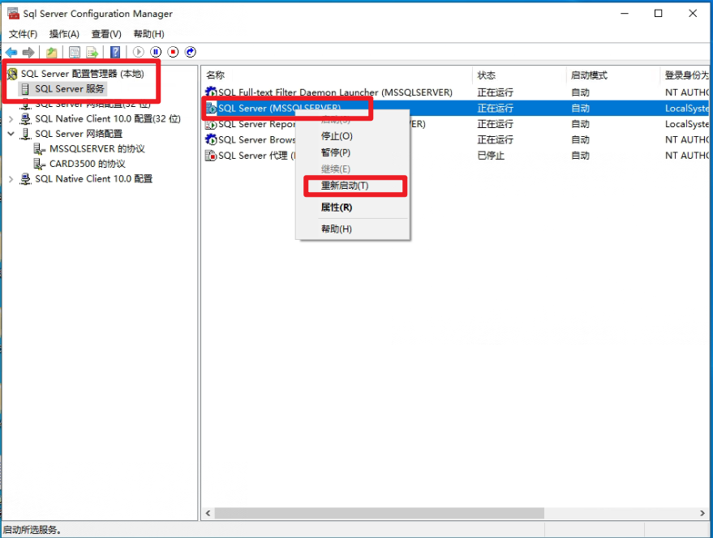The image size is (713, 538).
Task: Open the 查看(V) menu
Action: (x=106, y=34)
